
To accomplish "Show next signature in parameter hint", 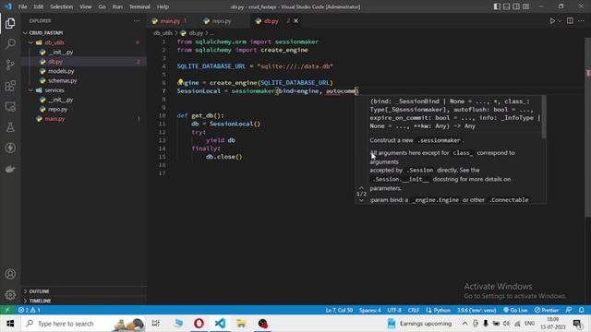I will pyautogui.click(x=361, y=201).
